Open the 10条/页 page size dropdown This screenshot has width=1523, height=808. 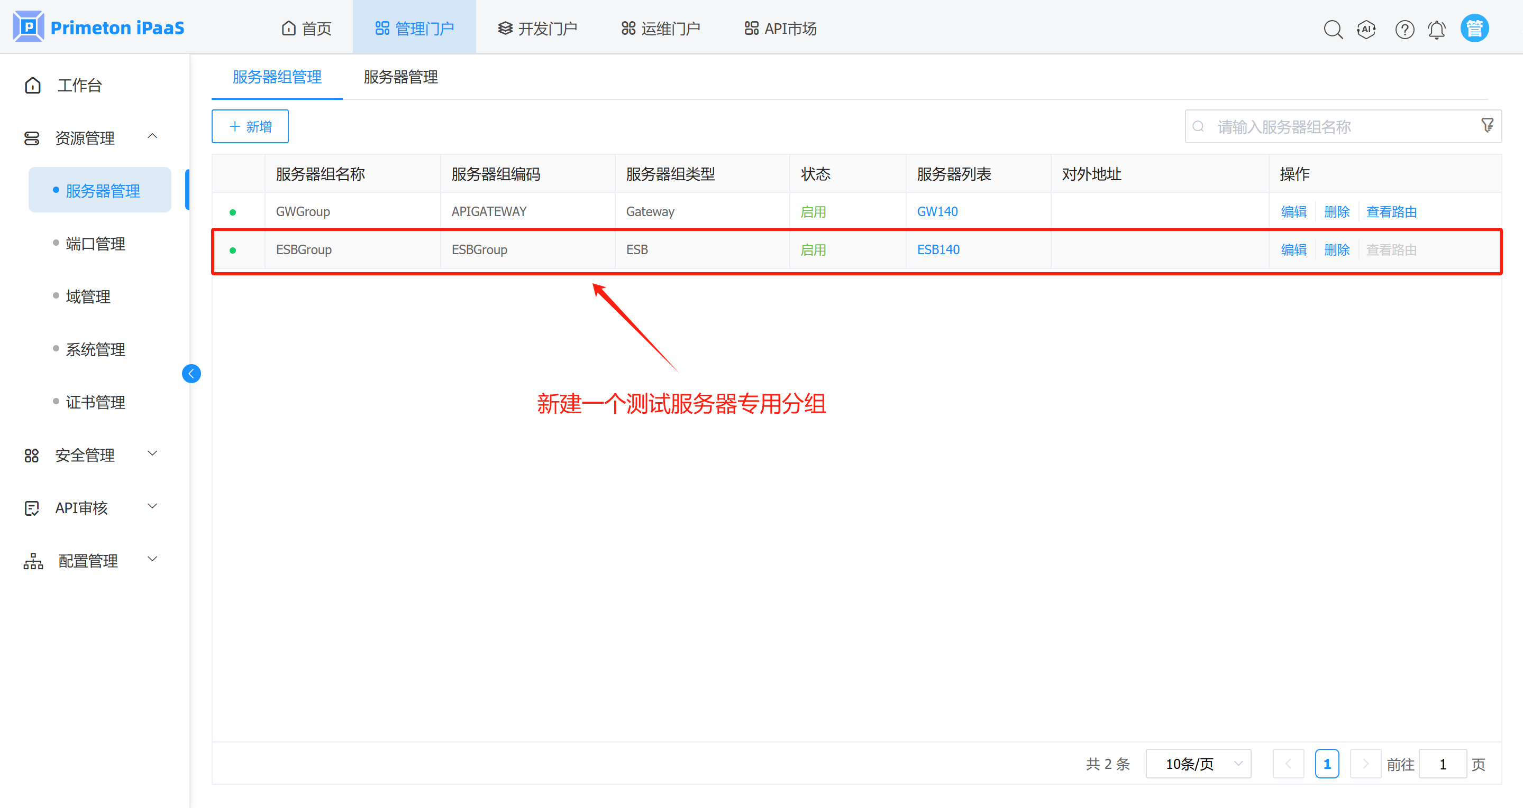point(1198,764)
